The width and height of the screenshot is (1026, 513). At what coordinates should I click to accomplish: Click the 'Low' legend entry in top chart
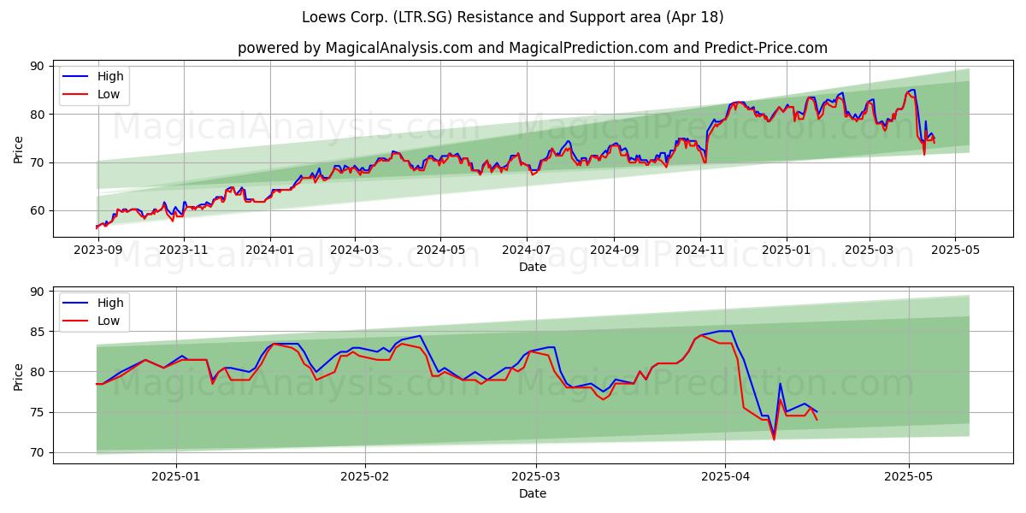pyautogui.click(x=109, y=94)
